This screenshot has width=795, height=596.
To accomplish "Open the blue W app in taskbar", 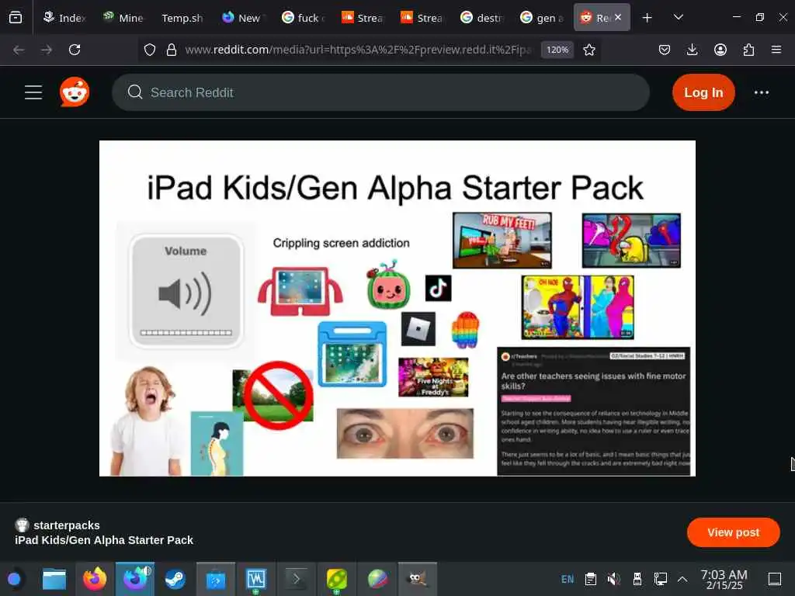I will 256,579.
